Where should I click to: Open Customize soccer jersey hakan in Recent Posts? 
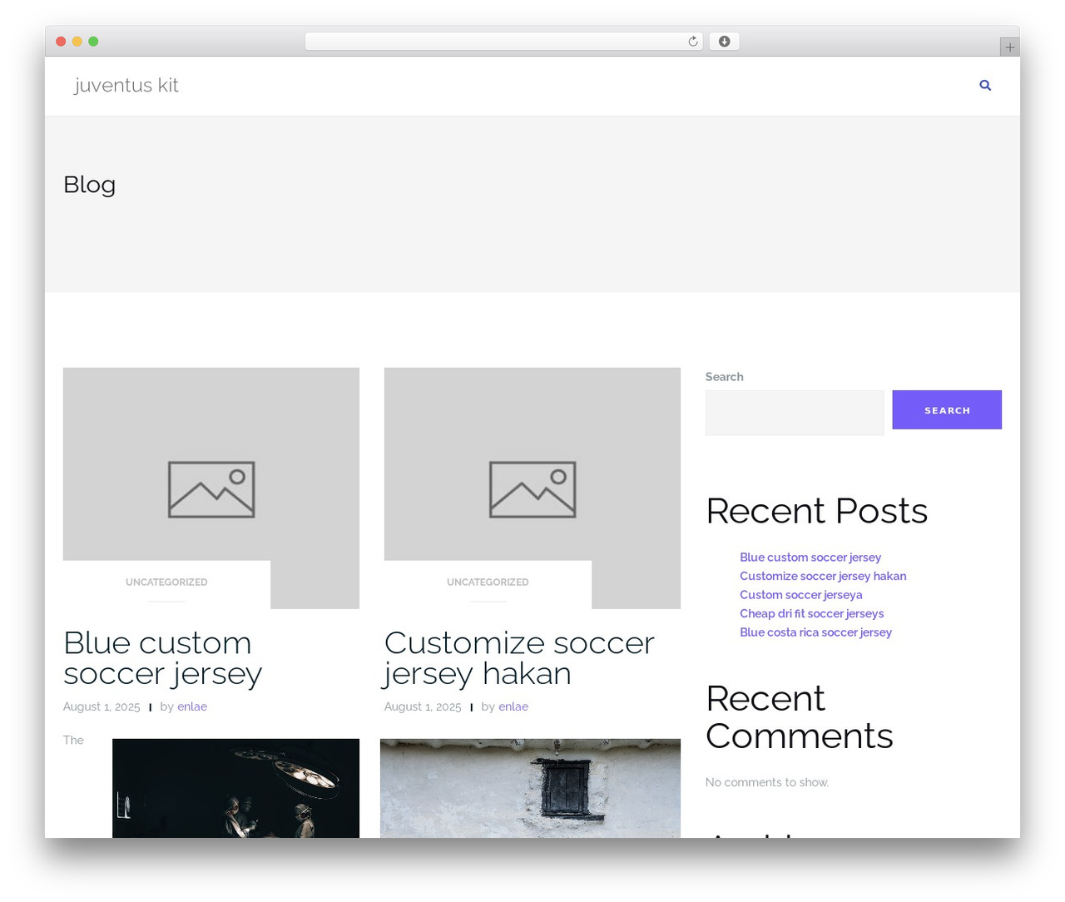point(823,576)
